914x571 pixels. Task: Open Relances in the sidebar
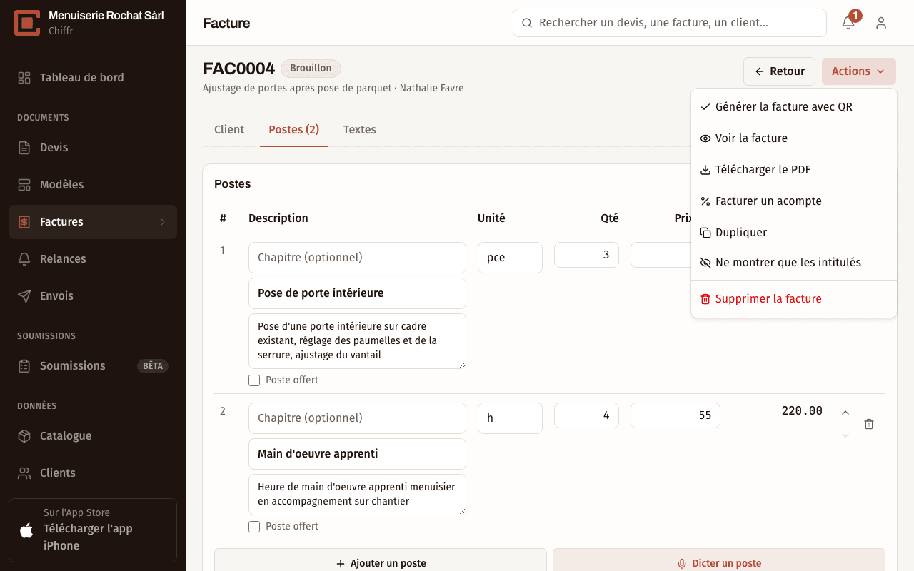(93, 258)
